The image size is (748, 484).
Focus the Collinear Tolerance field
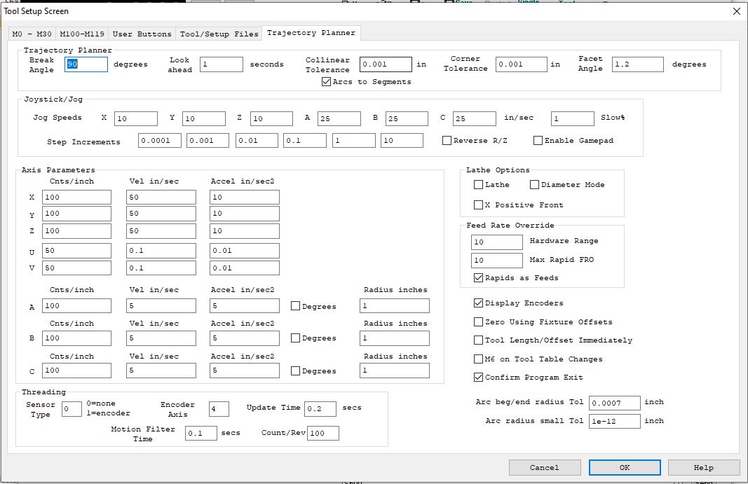386,64
